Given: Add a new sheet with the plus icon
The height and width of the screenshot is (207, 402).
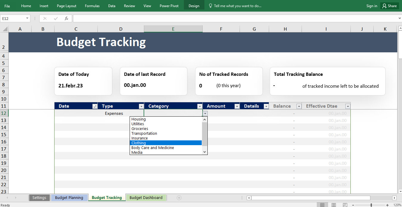Looking at the screenshot, I should pyautogui.click(x=179, y=197).
